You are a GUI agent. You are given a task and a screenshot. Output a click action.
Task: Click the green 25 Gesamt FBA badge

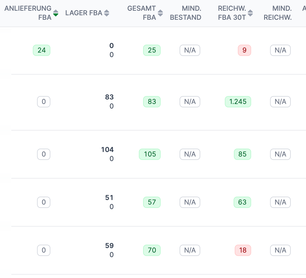click(152, 50)
